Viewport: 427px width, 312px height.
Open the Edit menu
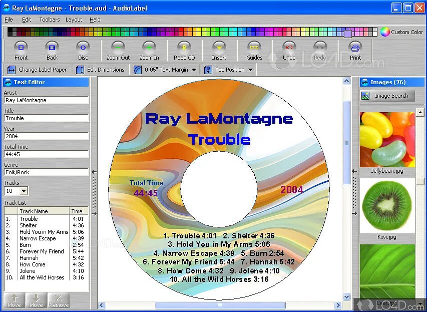click(27, 20)
